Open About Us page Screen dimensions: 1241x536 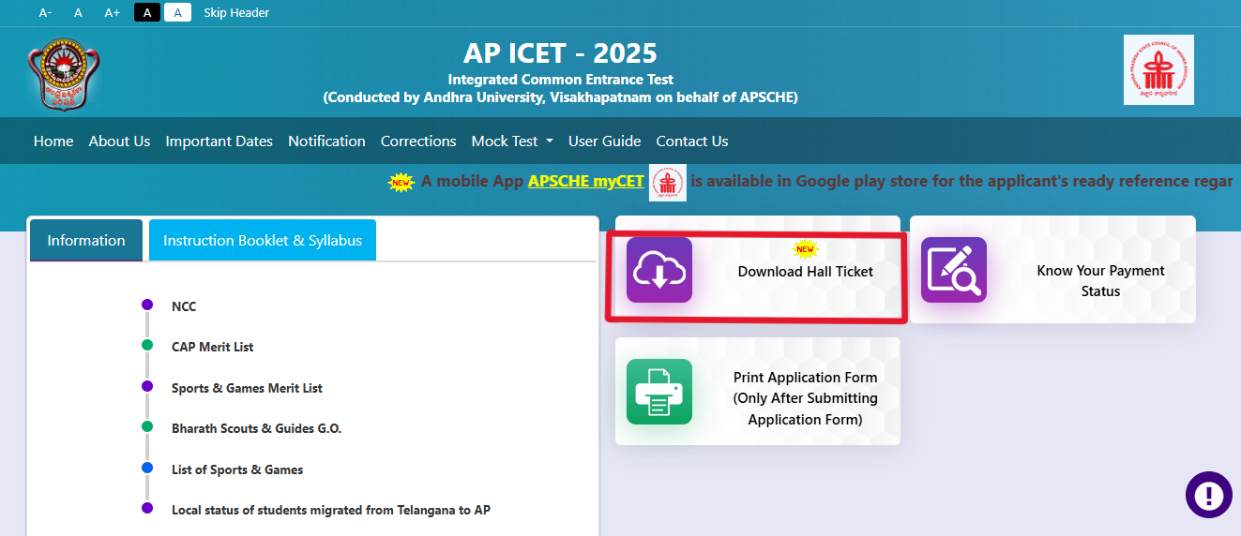119,141
